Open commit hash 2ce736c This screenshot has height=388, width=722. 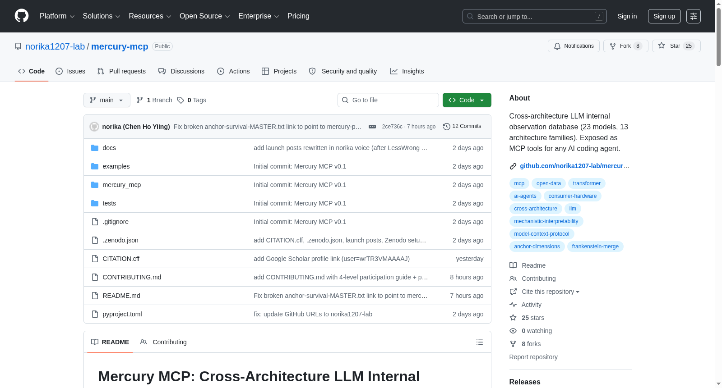coord(392,127)
